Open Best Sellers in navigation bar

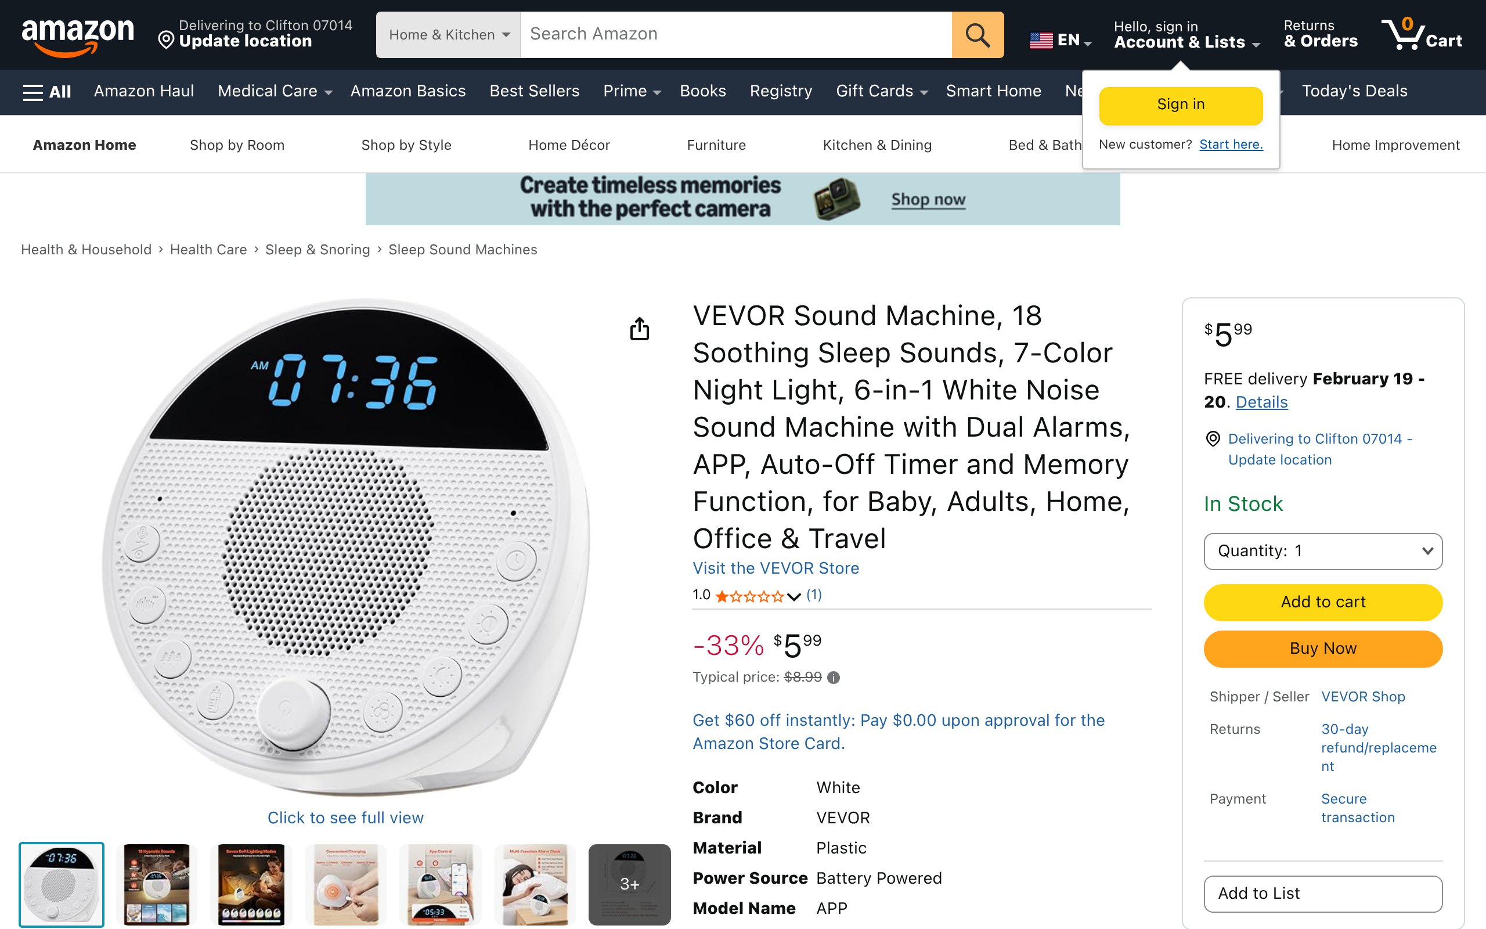click(x=534, y=91)
